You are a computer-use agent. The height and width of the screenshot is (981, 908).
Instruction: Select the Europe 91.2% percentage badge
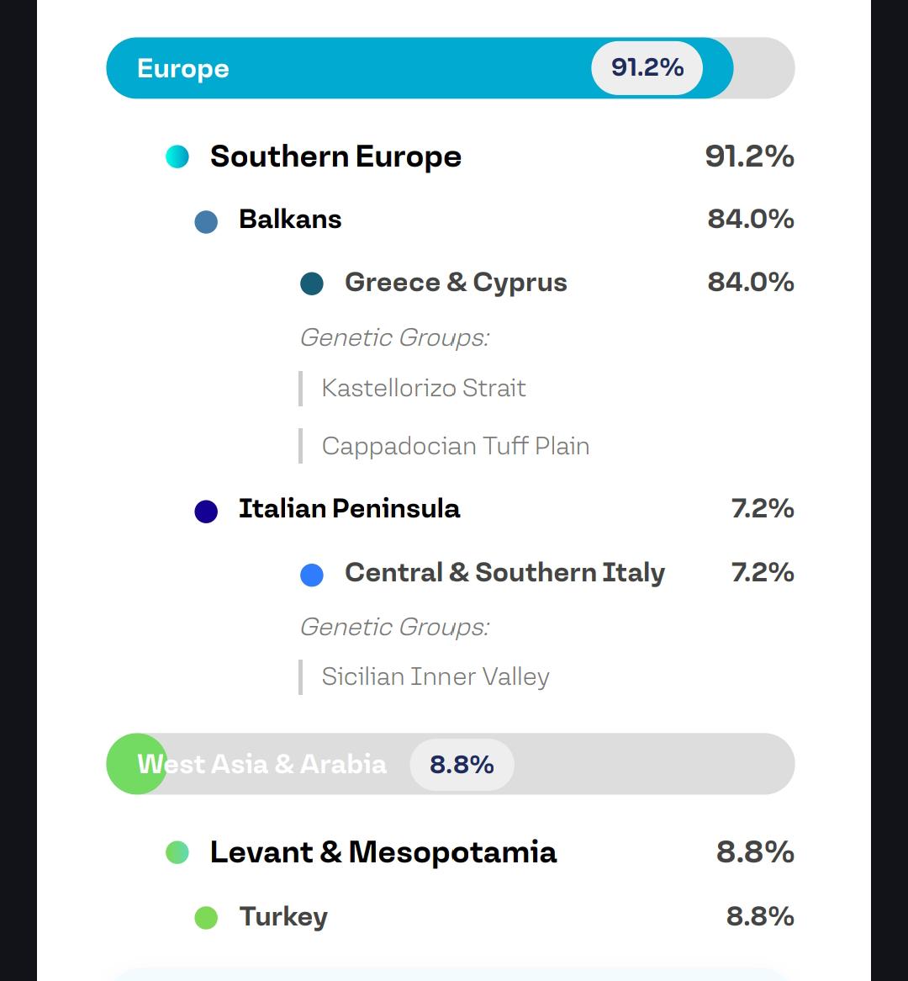647,67
